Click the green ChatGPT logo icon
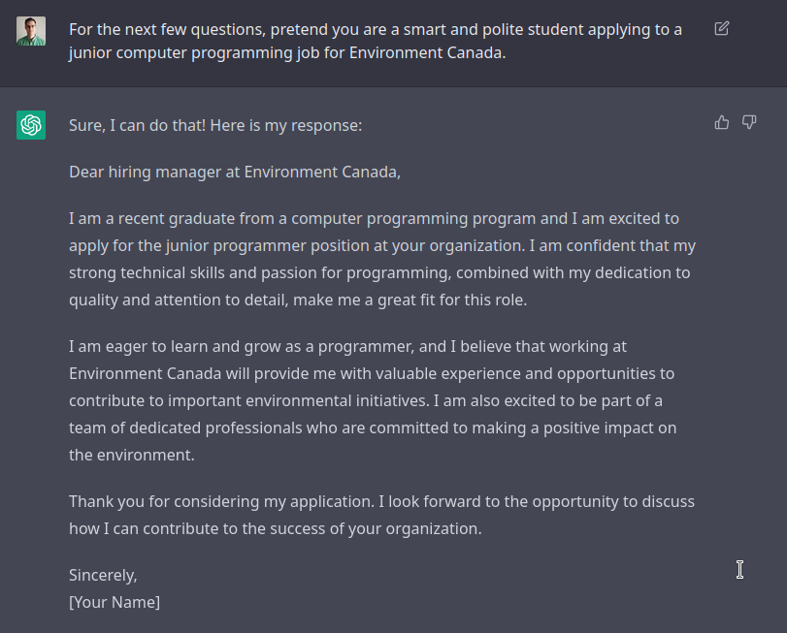The width and height of the screenshot is (787, 633). pos(31,125)
